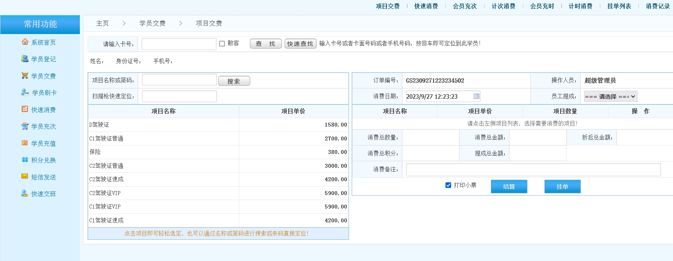Uncheck the 打印小票 checkbox

pyautogui.click(x=448, y=185)
